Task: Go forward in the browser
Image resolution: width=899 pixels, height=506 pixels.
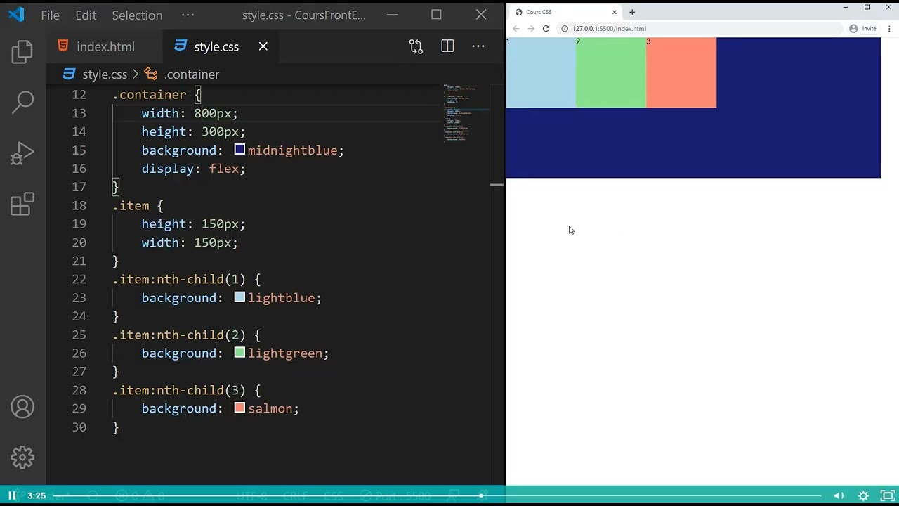Action: [x=531, y=29]
